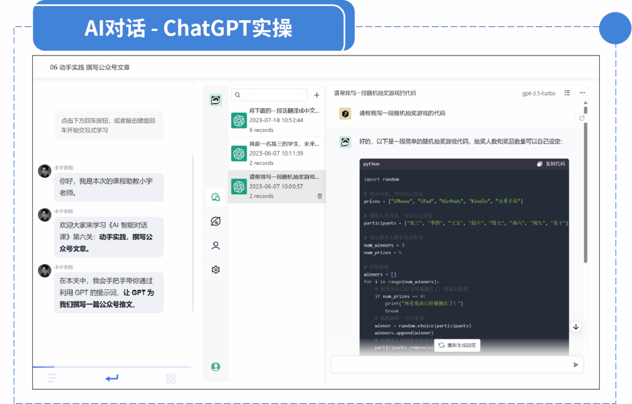Viewport: 632px width, 404px height.
Task: Click the timestamp 2023-07-18 10:52:44
Action: (276, 120)
